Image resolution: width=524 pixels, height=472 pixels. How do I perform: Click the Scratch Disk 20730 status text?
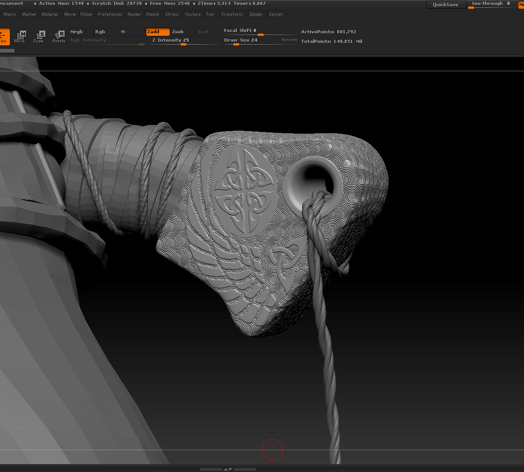coord(117,3)
